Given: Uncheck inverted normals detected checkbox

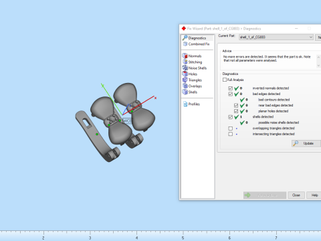Looking at the screenshot, I should 231,88.
